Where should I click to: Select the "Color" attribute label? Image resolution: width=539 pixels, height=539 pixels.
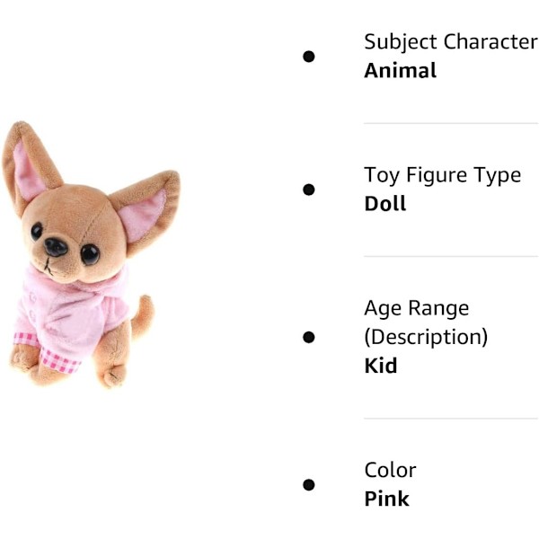[x=390, y=470]
